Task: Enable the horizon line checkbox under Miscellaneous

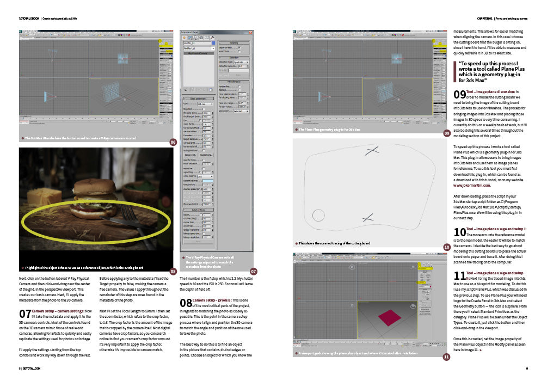Action: pos(239,87)
